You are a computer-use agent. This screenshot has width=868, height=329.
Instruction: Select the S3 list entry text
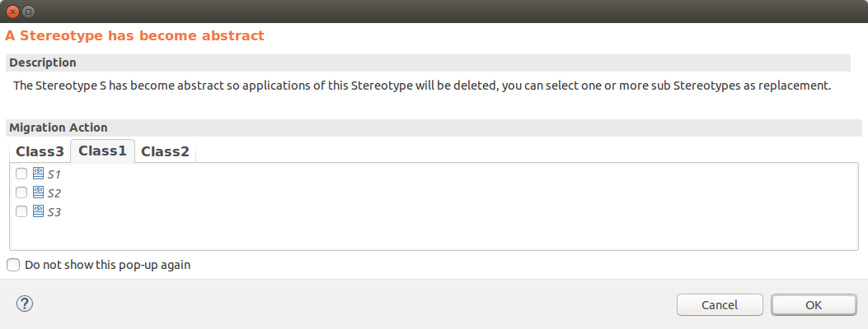coord(54,212)
